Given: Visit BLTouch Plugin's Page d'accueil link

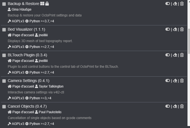Looking at the screenshot, I should click(x=23, y=61).
